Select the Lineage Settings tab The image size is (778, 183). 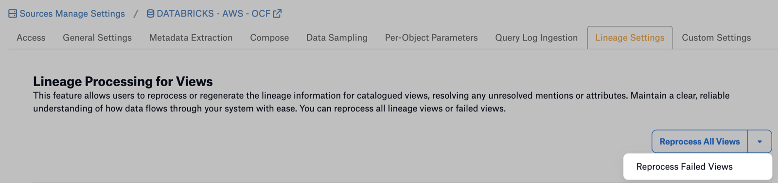(x=630, y=37)
